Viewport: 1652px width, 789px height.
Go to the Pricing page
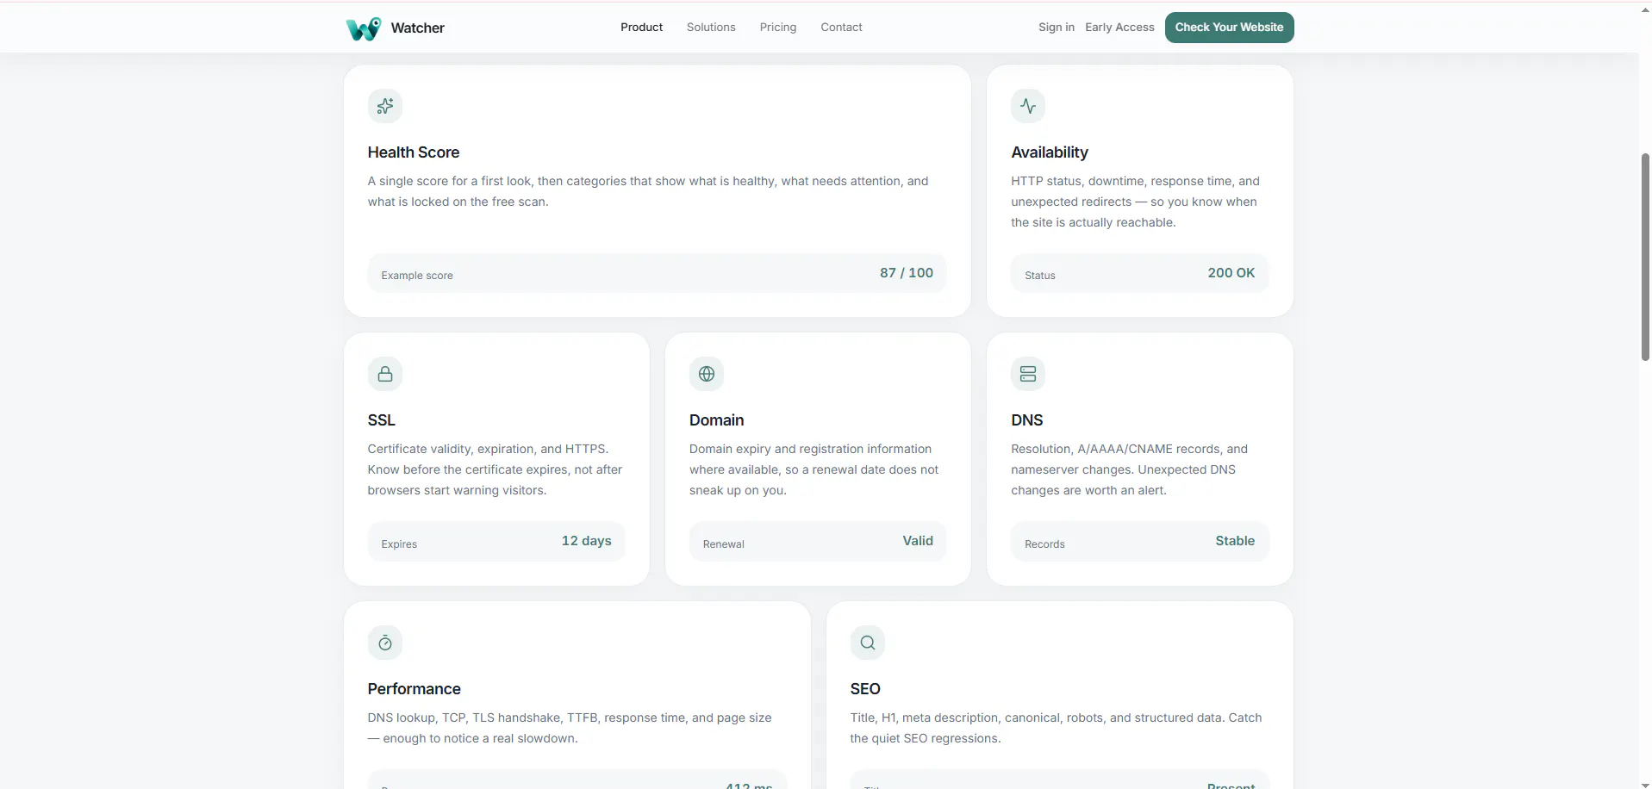[x=778, y=28]
